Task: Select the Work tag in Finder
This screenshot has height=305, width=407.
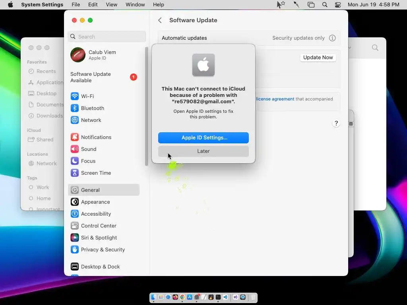Action: [39, 187]
